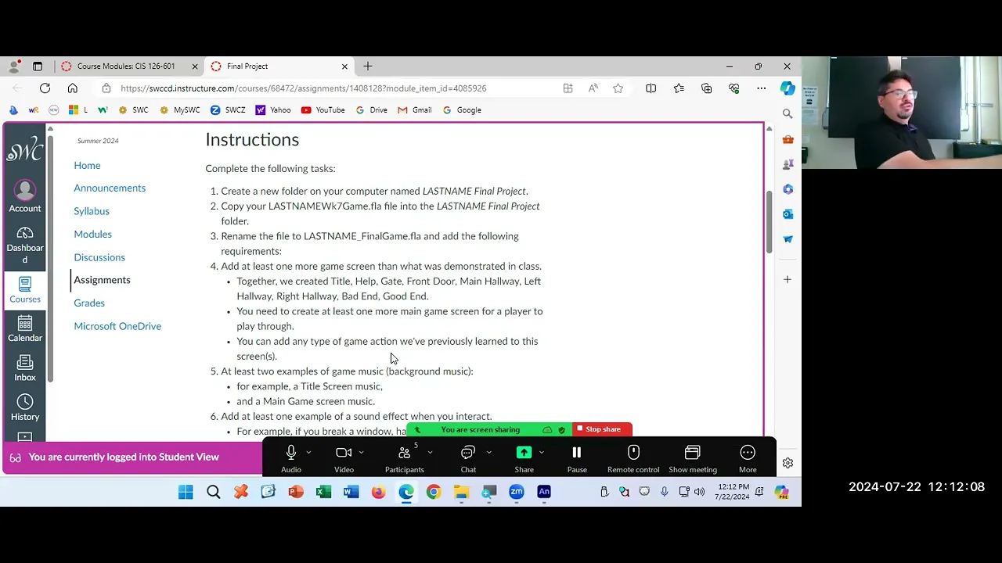
Task: Close the Final Project tab
Action: pyautogui.click(x=344, y=66)
